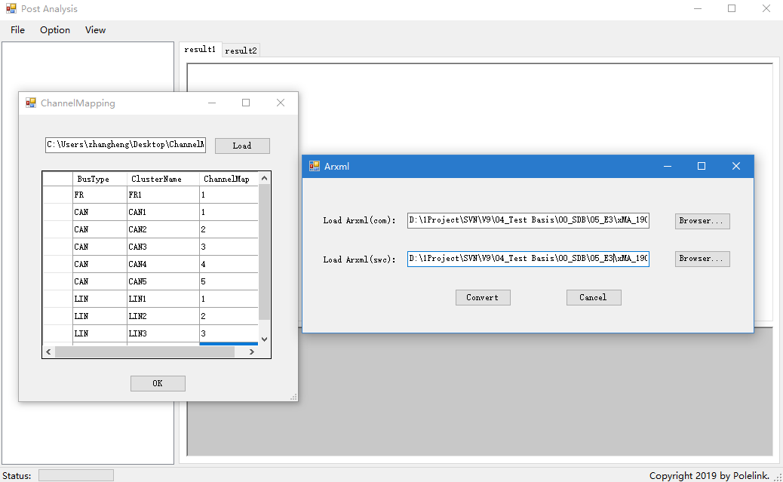This screenshot has height=482, width=783.
Task: Select the CAN1 cluster name cell
Action: (x=163, y=212)
